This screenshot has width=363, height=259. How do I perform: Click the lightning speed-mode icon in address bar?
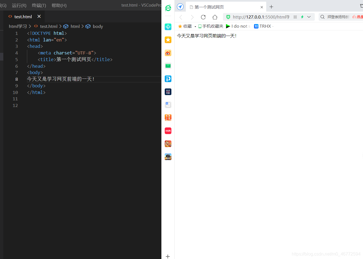tap(302, 17)
